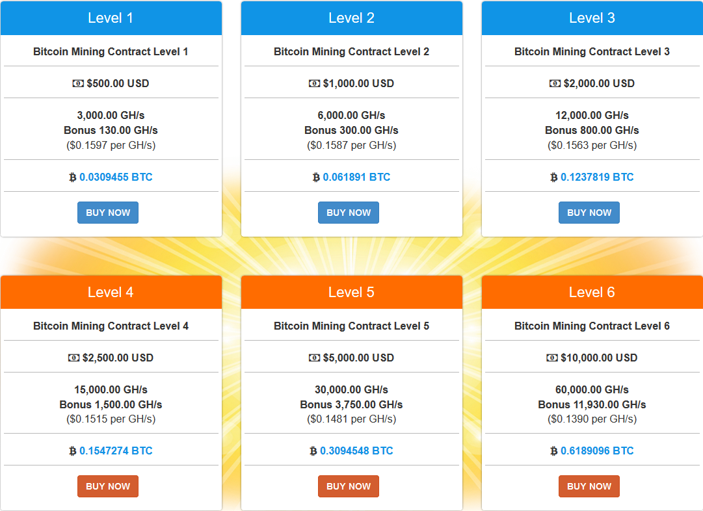This screenshot has height=511, width=703.
Task: Select the blue Level 1 header
Action: 111,18
